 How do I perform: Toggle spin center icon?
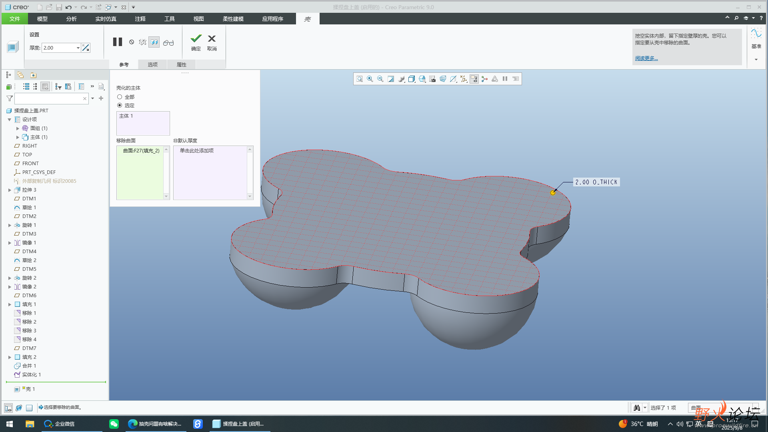click(x=484, y=79)
